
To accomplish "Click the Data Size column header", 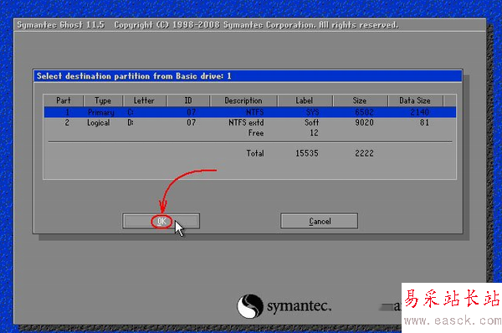I will point(415,100).
